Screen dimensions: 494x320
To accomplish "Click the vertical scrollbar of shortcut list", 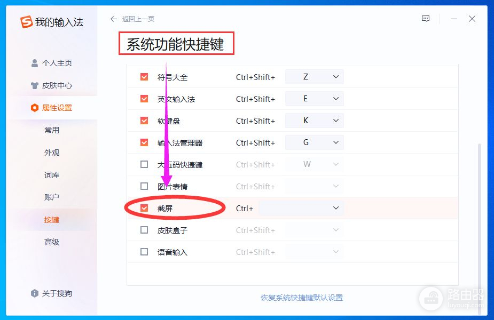I will 480,228.
